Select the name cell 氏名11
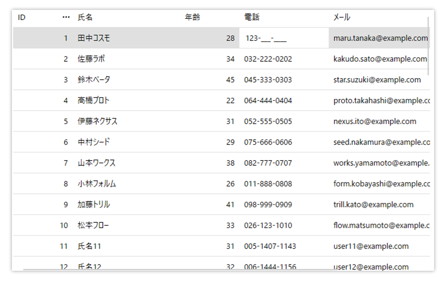 [90, 246]
